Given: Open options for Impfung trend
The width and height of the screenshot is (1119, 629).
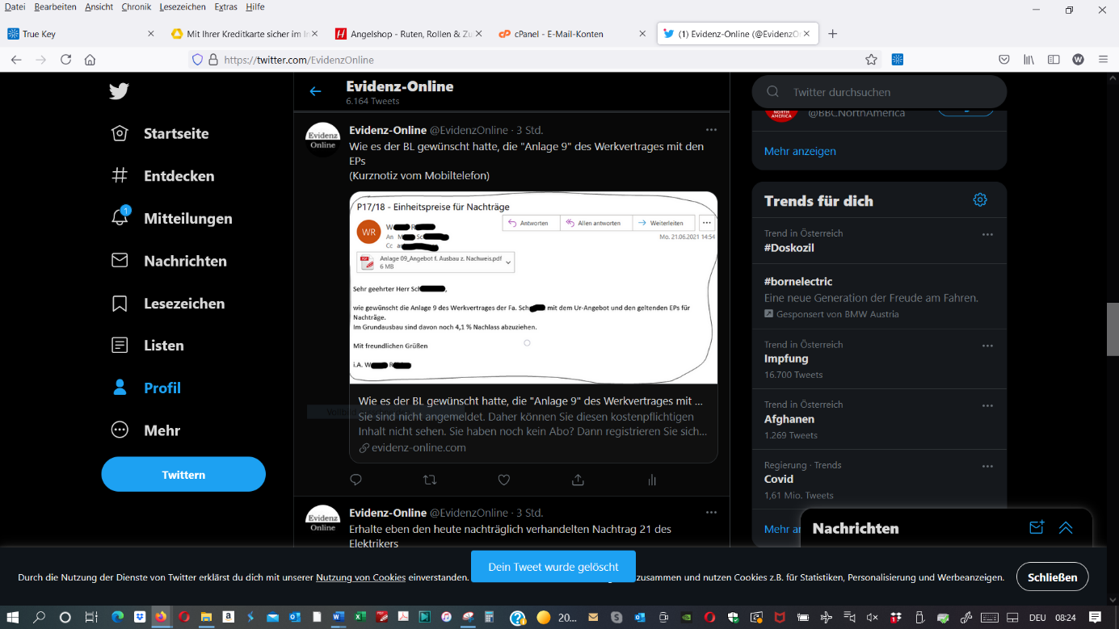Looking at the screenshot, I should [987, 346].
